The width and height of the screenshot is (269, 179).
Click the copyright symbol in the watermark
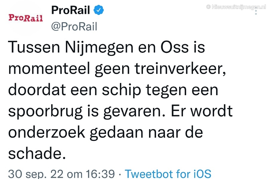click(208, 7)
